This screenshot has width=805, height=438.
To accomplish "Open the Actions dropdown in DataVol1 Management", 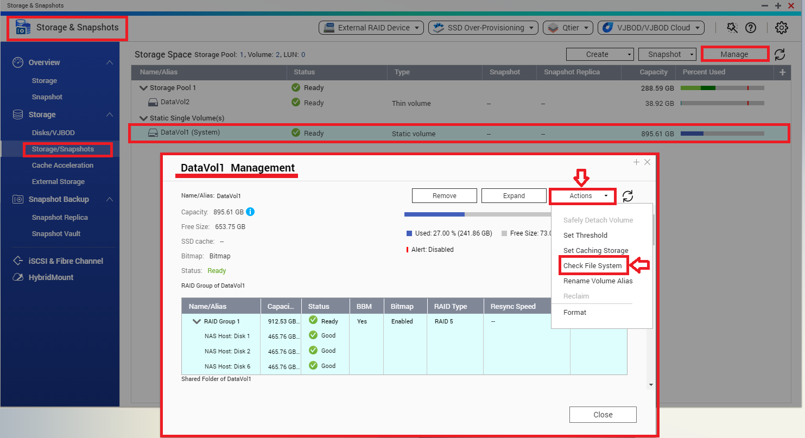I will coord(582,196).
